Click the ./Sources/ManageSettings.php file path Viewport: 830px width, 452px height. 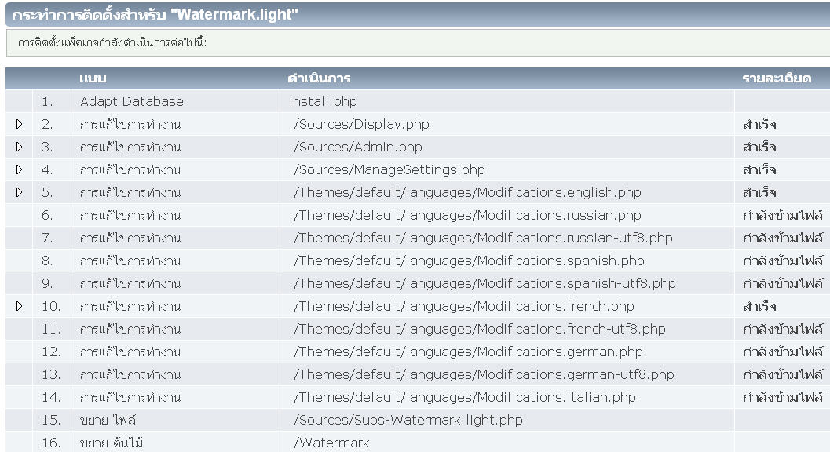[387, 169]
